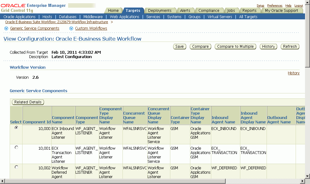The width and height of the screenshot is (310, 184).
Task: Open the Reports tab
Action: pyautogui.click(x=249, y=11)
